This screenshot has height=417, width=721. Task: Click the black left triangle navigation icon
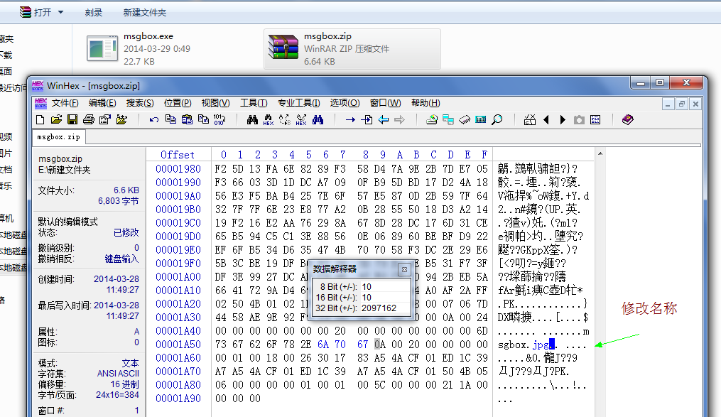[x=546, y=120]
